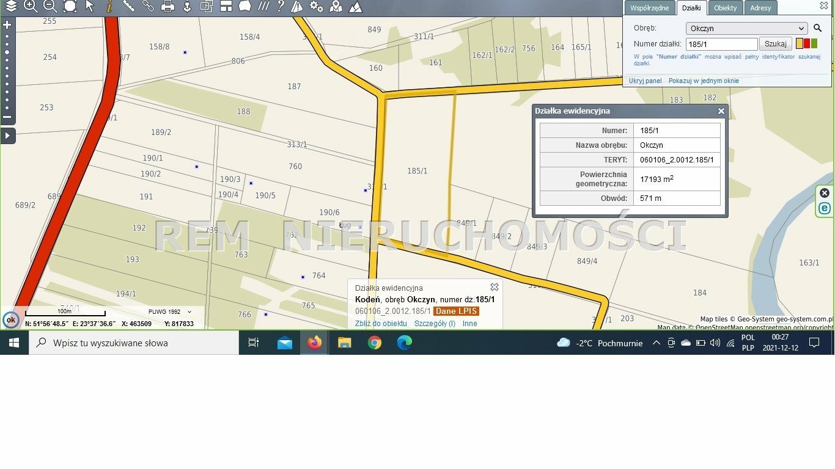Viewport: 835px width, 469px height.
Task: Expand the side panel arrow button
Action: click(7, 136)
